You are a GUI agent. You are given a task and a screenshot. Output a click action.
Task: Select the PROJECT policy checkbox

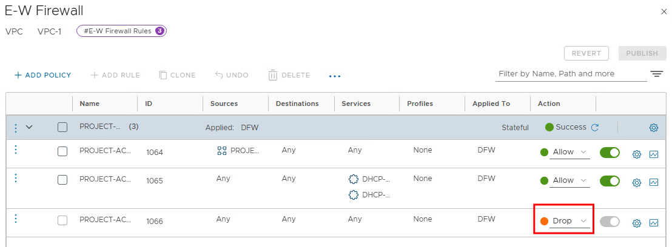[x=62, y=127]
